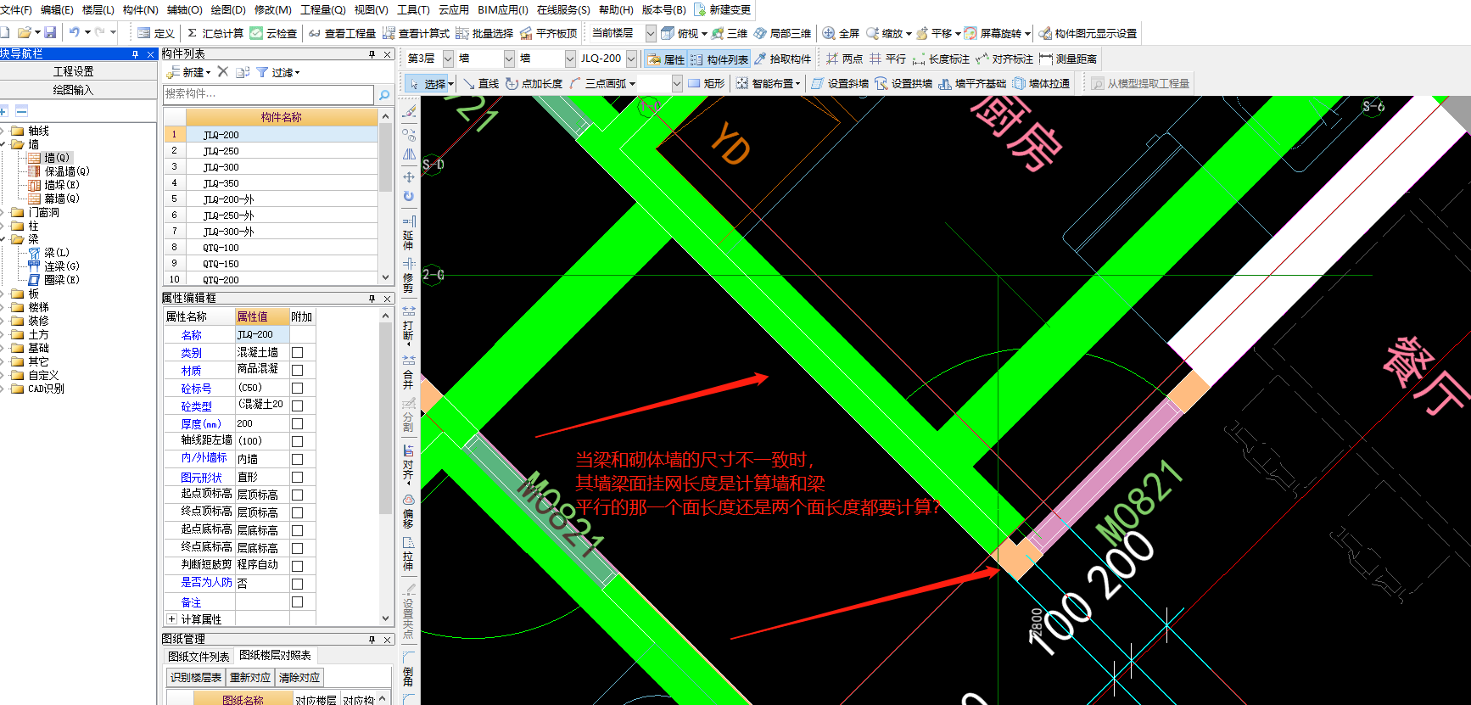1471x705 pixels.
Task: Click 长度标注 length dimension tool
Action: coord(941,59)
